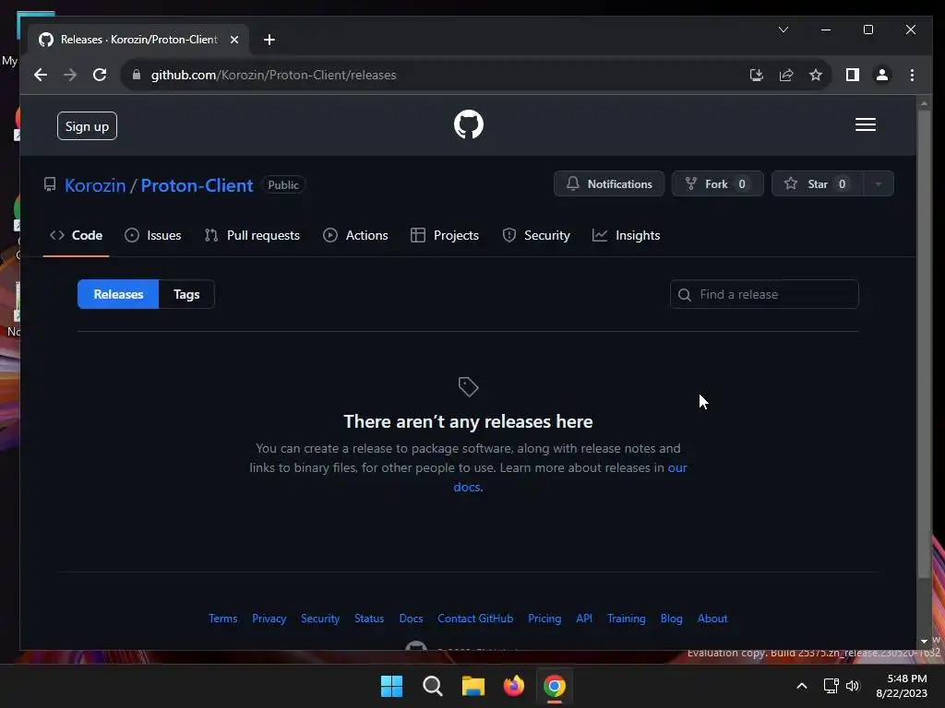Close the Releases tab
This screenshot has width=945, height=708.
(234, 40)
